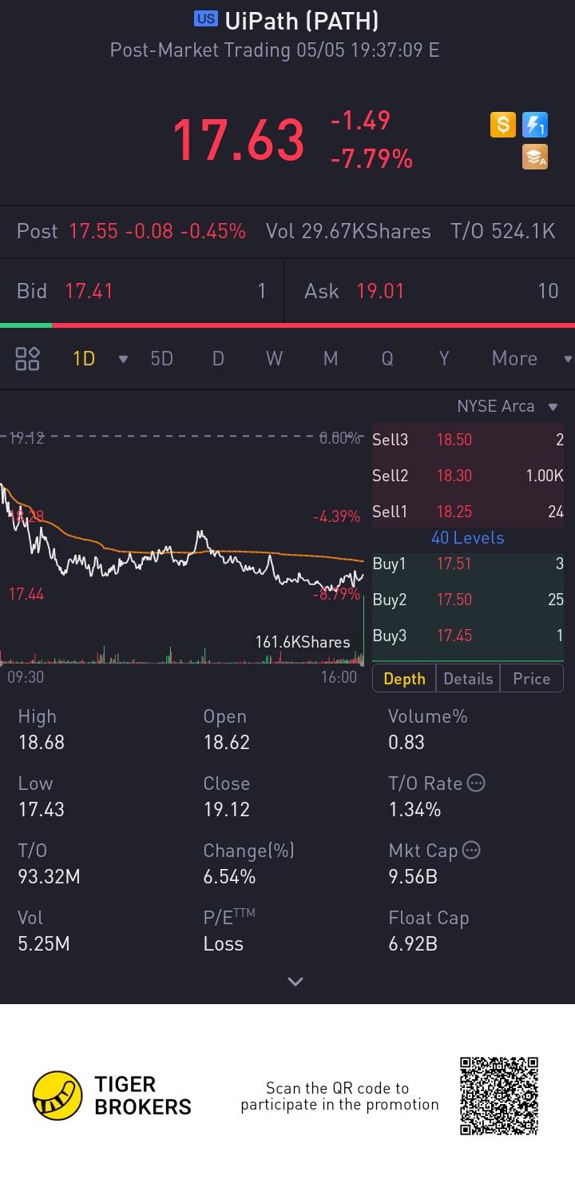Tap the yellow dollar sign icon
Image resolution: width=575 pixels, height=1188 pixels.
tap(502, 126)
